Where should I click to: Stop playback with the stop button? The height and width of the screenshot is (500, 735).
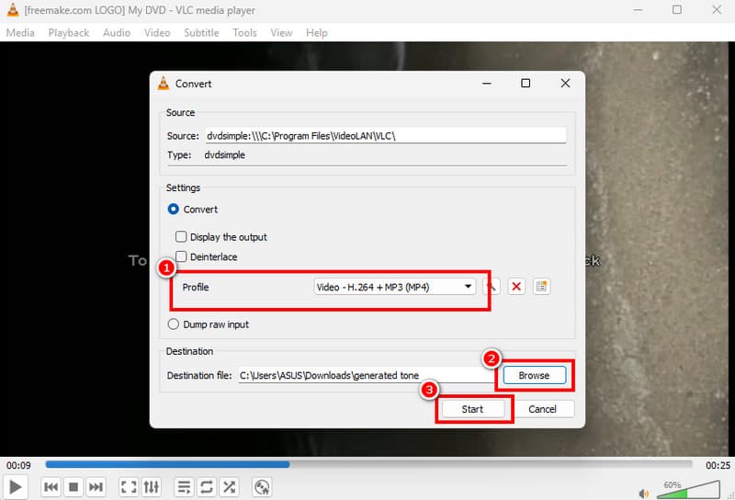pyautogui.click(x=73, y=487)
